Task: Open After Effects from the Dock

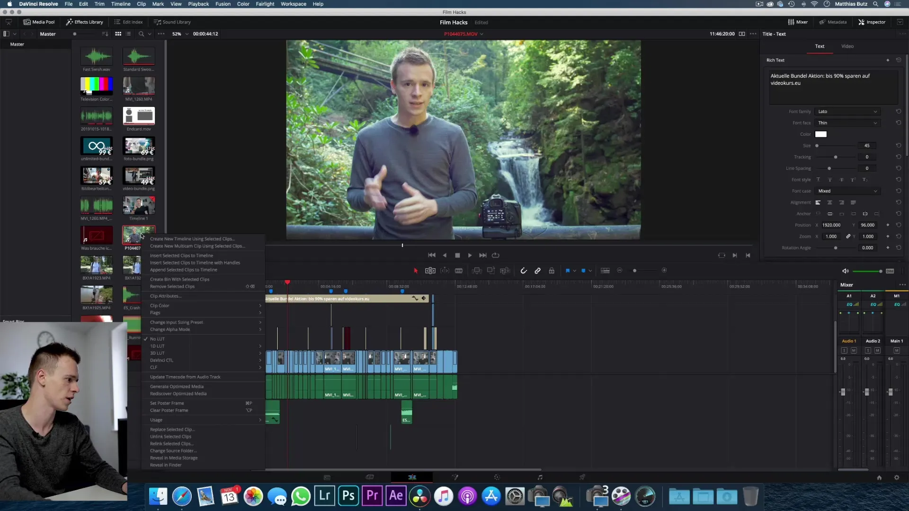Action: point(396,496)
